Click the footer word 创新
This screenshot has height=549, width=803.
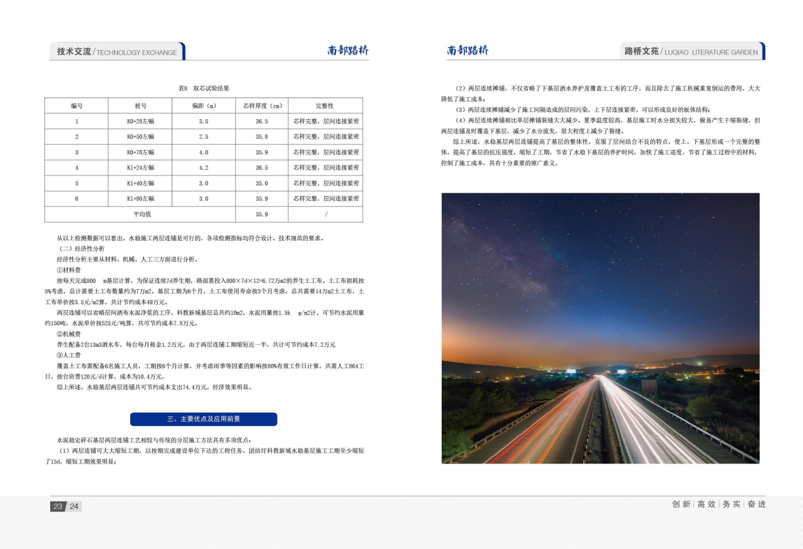681,504
